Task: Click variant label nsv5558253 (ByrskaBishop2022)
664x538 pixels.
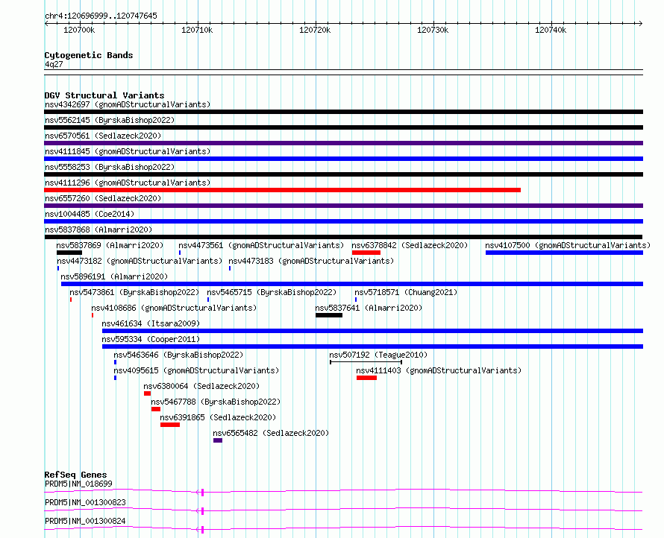Action: point(110,167)
